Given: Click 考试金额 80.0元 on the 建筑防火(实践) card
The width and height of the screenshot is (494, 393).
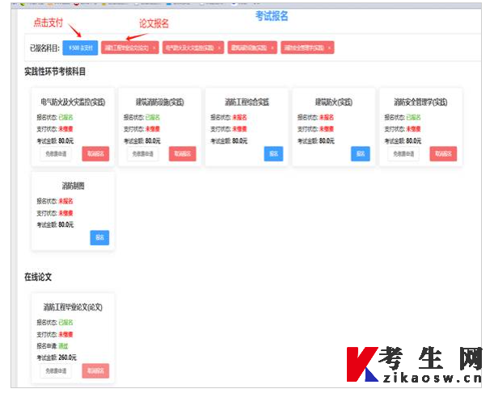Looking at the screenshot, I should (315, 141).
